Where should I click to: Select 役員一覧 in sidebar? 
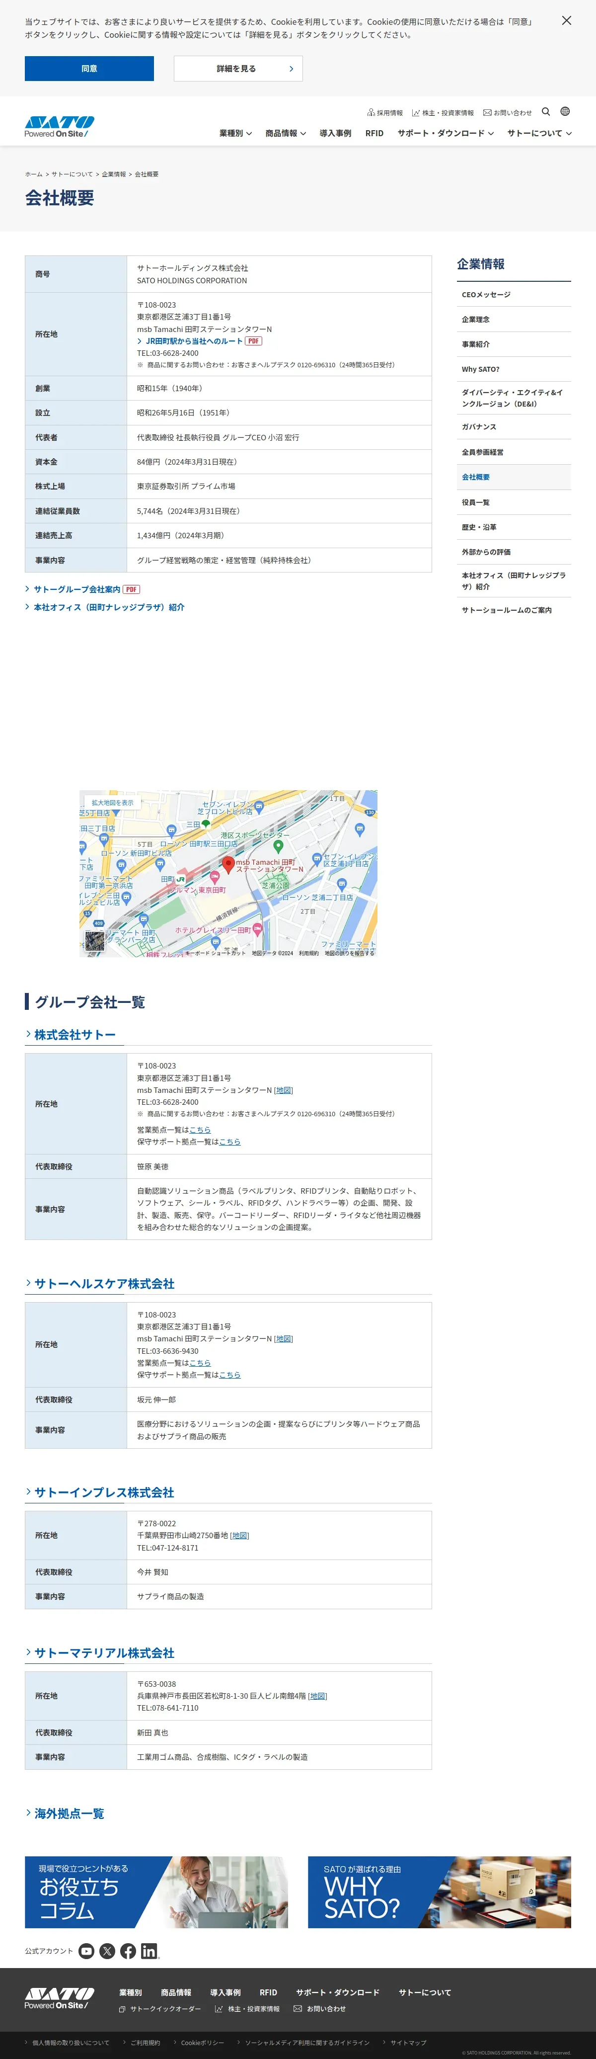(x=514, y=503)
